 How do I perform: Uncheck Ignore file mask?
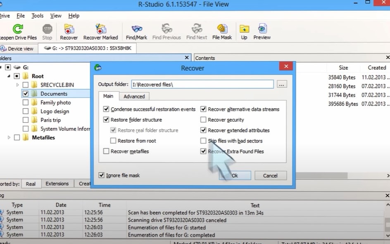[x=102, y=175]
